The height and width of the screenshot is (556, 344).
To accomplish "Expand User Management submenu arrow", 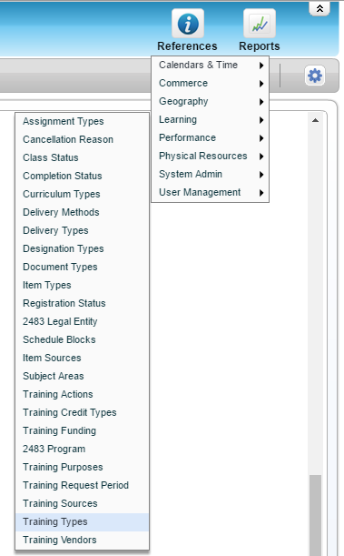I will [261, 193].
